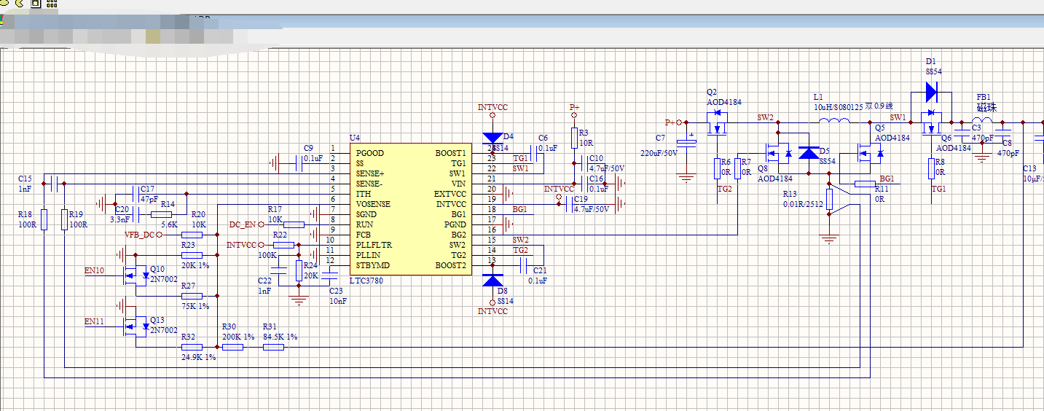Click the C6 designator label
Image resolution: width=1044 pixels, height=411 pixels.
coord(543,138)
